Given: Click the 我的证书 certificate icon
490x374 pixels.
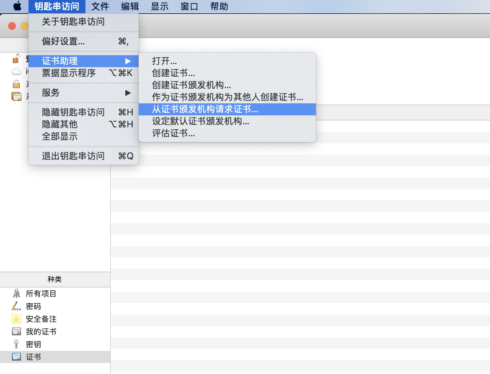Looking at the screenshot, I should (x=16, y=332).
